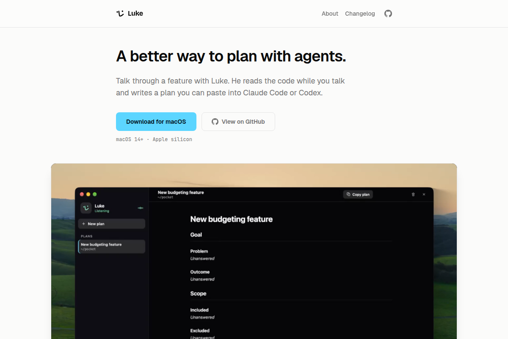Open the Changelog page
The image size is (508, 339).
point(360,14)
